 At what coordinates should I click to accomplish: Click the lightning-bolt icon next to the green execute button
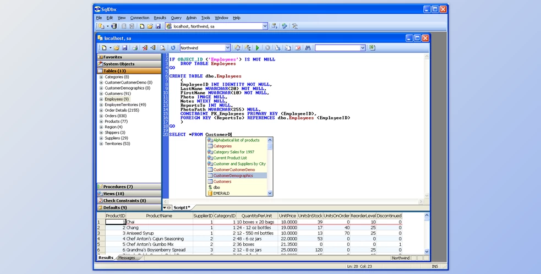click(x=247, y=48)
